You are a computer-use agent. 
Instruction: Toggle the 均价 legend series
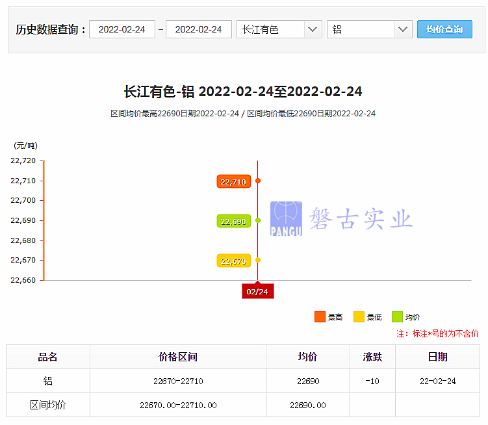[x=405, y=317]
